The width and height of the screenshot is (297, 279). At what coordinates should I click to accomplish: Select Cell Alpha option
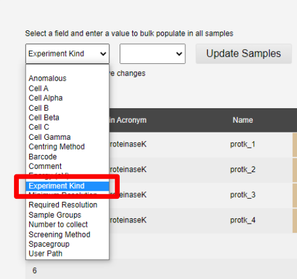pyautogui.click(x=67, y=98)
